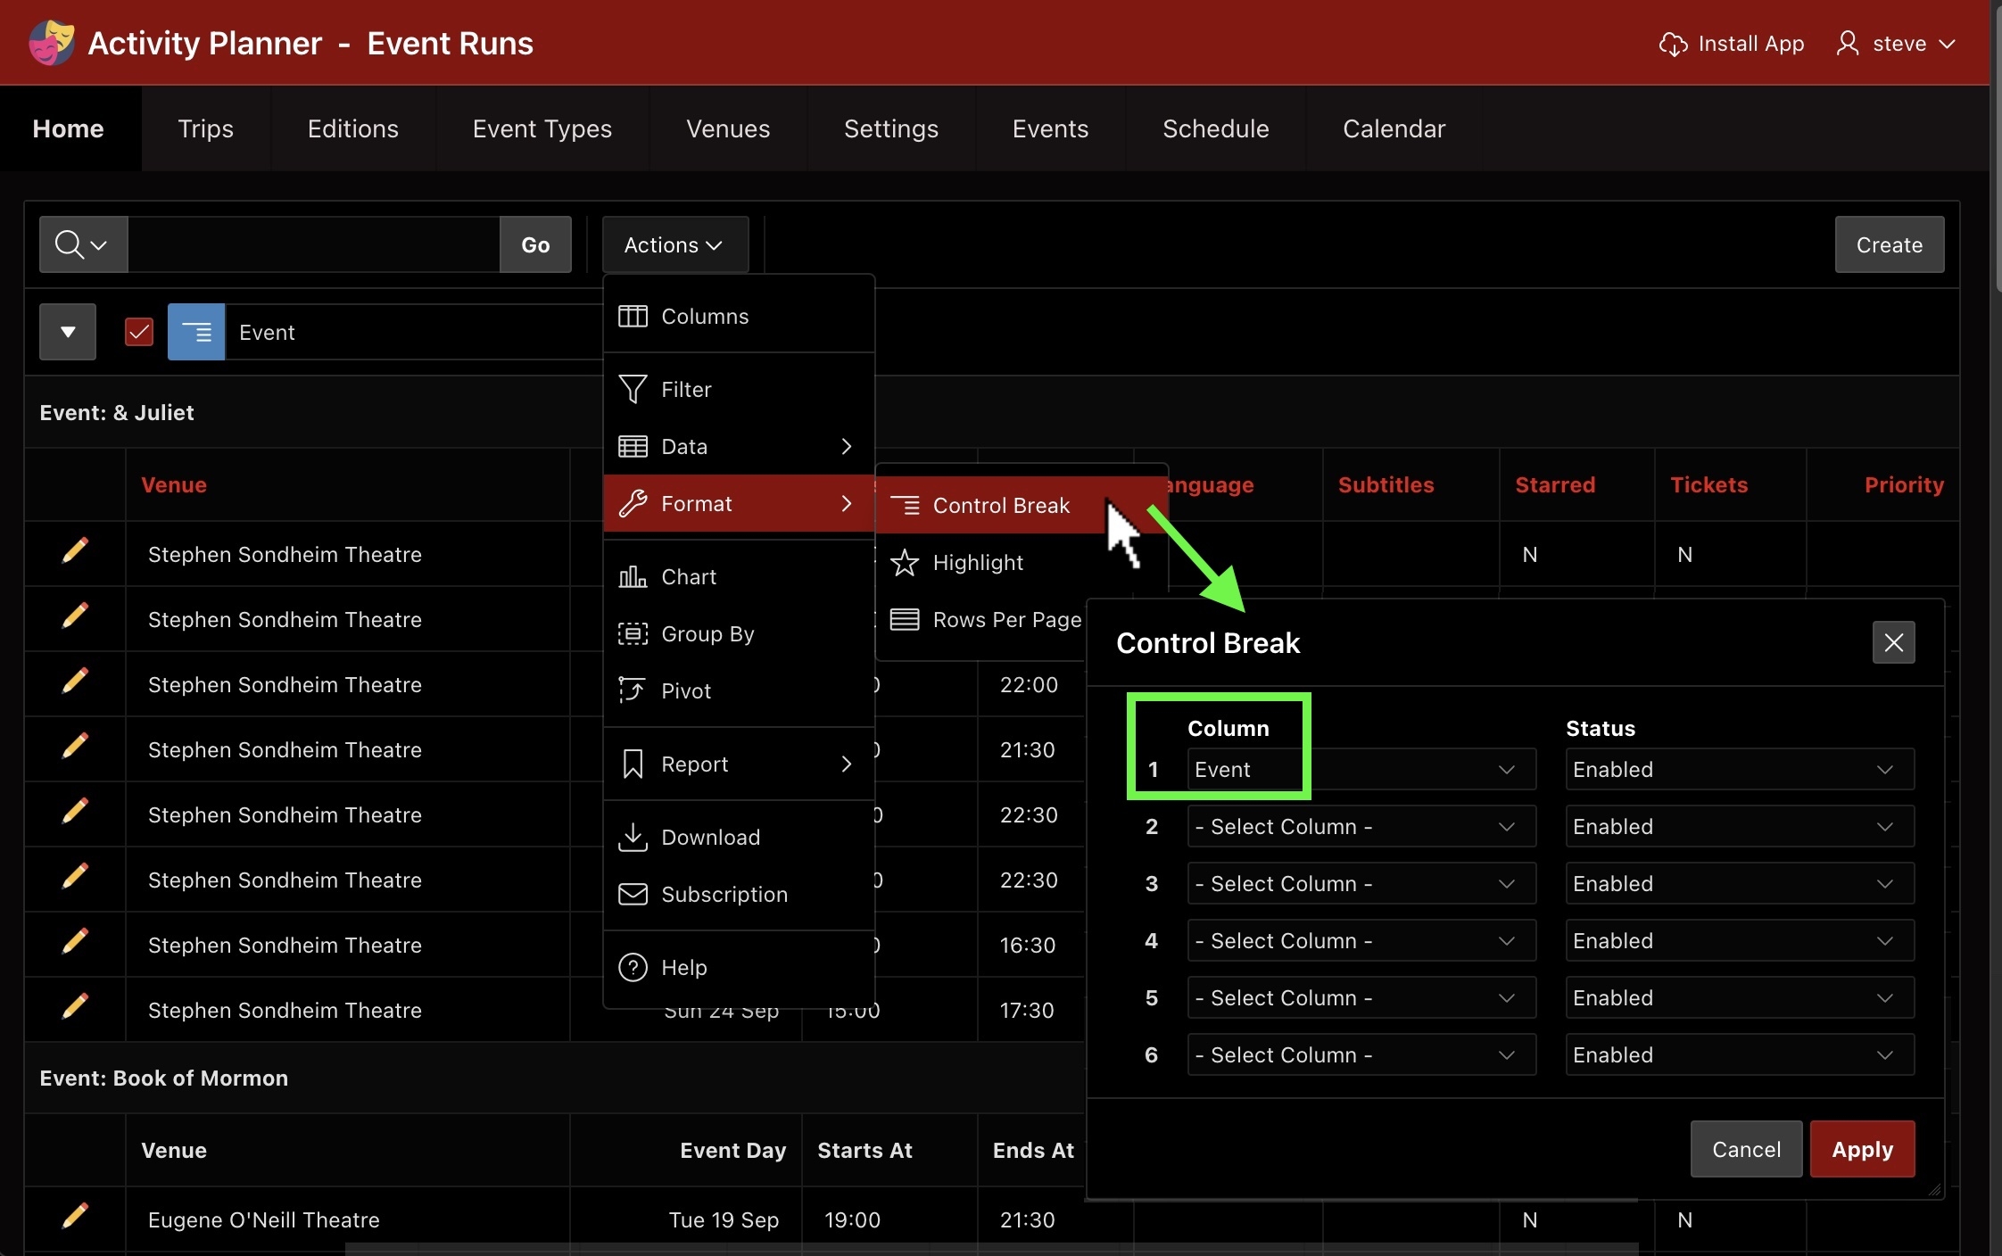Choose Control Break from the Format submenu
2002x1256 pixels.
pos(1000,505)
